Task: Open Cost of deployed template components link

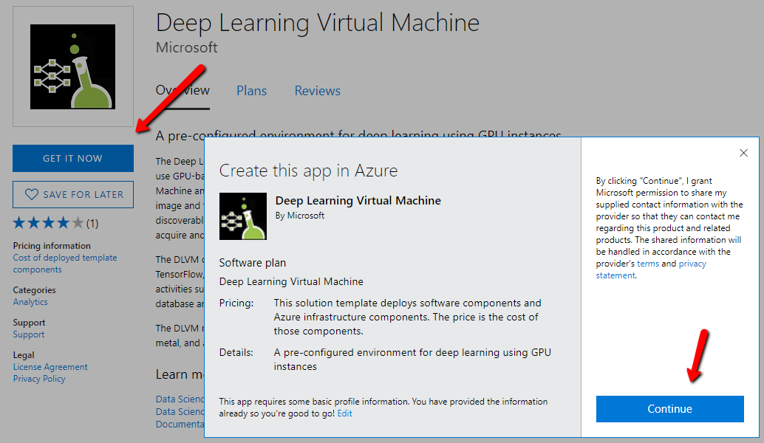Action: pyautogui.click(x=65, y=264)
